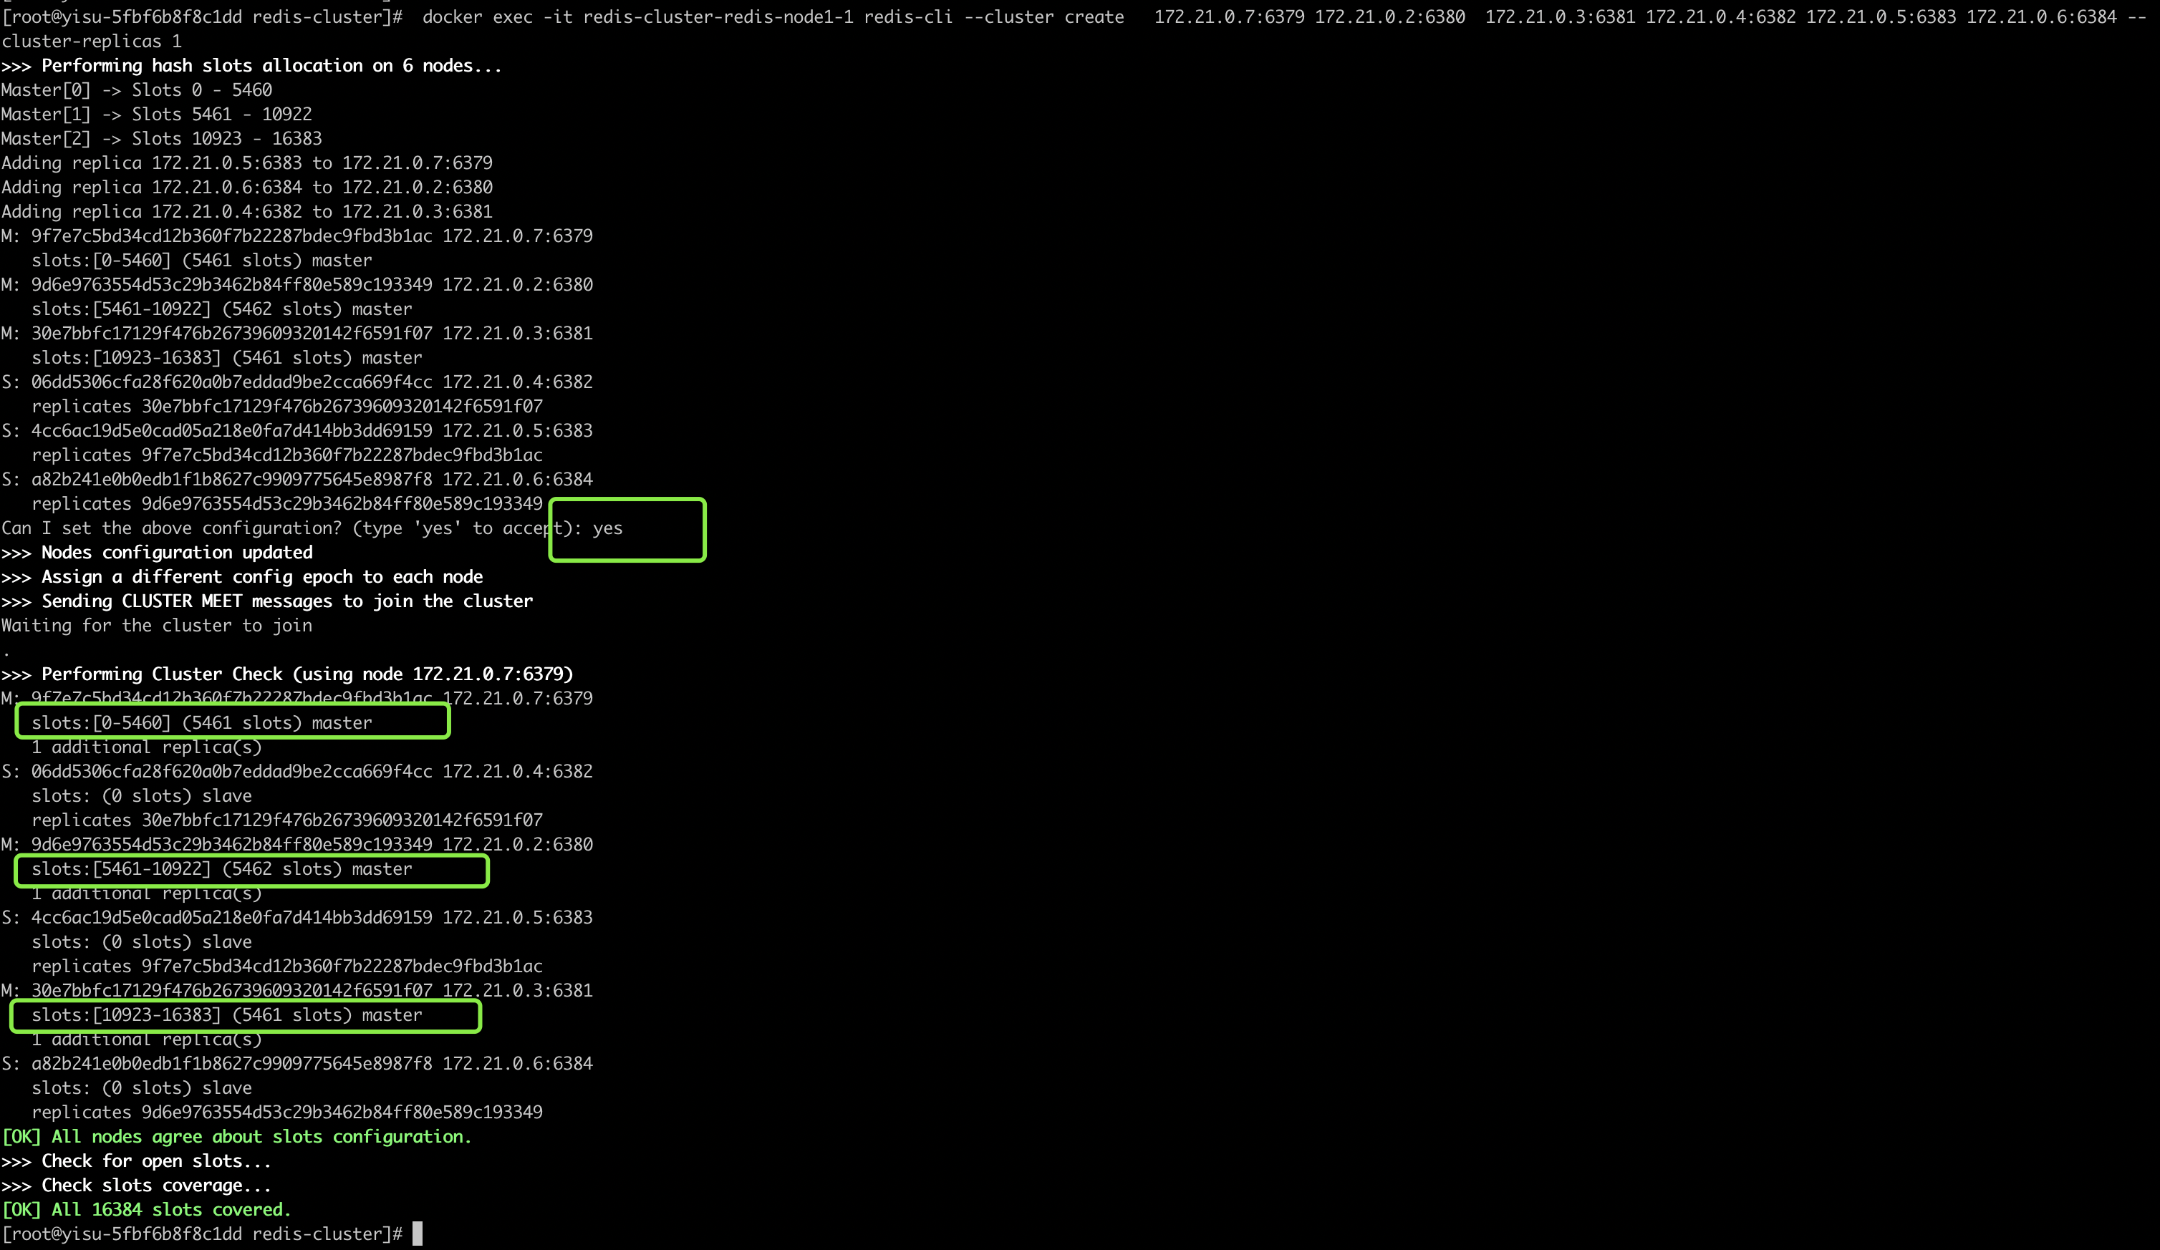Click 'Master[1] -> Slots 5461 - 10922' line
2160x1250 pixels.
156,115
